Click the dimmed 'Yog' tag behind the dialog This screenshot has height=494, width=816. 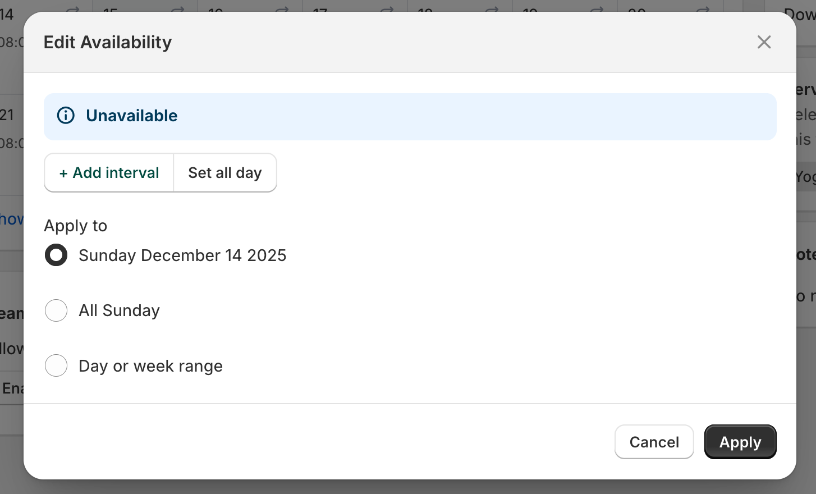click(x=806, y=177)
